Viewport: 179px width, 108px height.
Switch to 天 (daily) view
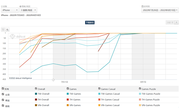point(176,23)
